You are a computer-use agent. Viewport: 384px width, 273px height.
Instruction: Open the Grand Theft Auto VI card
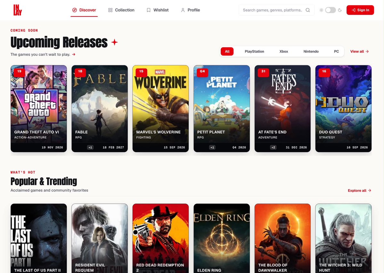(39, 109)
